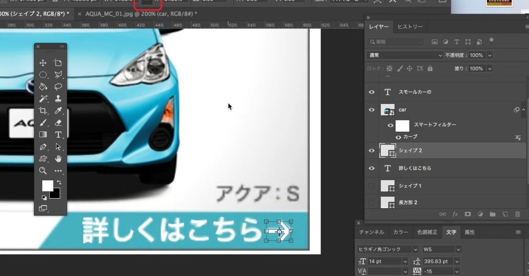The image size is (529, 276).
Task: Open the 14 pt font size dropdown
Action: (x=405, y=261)
